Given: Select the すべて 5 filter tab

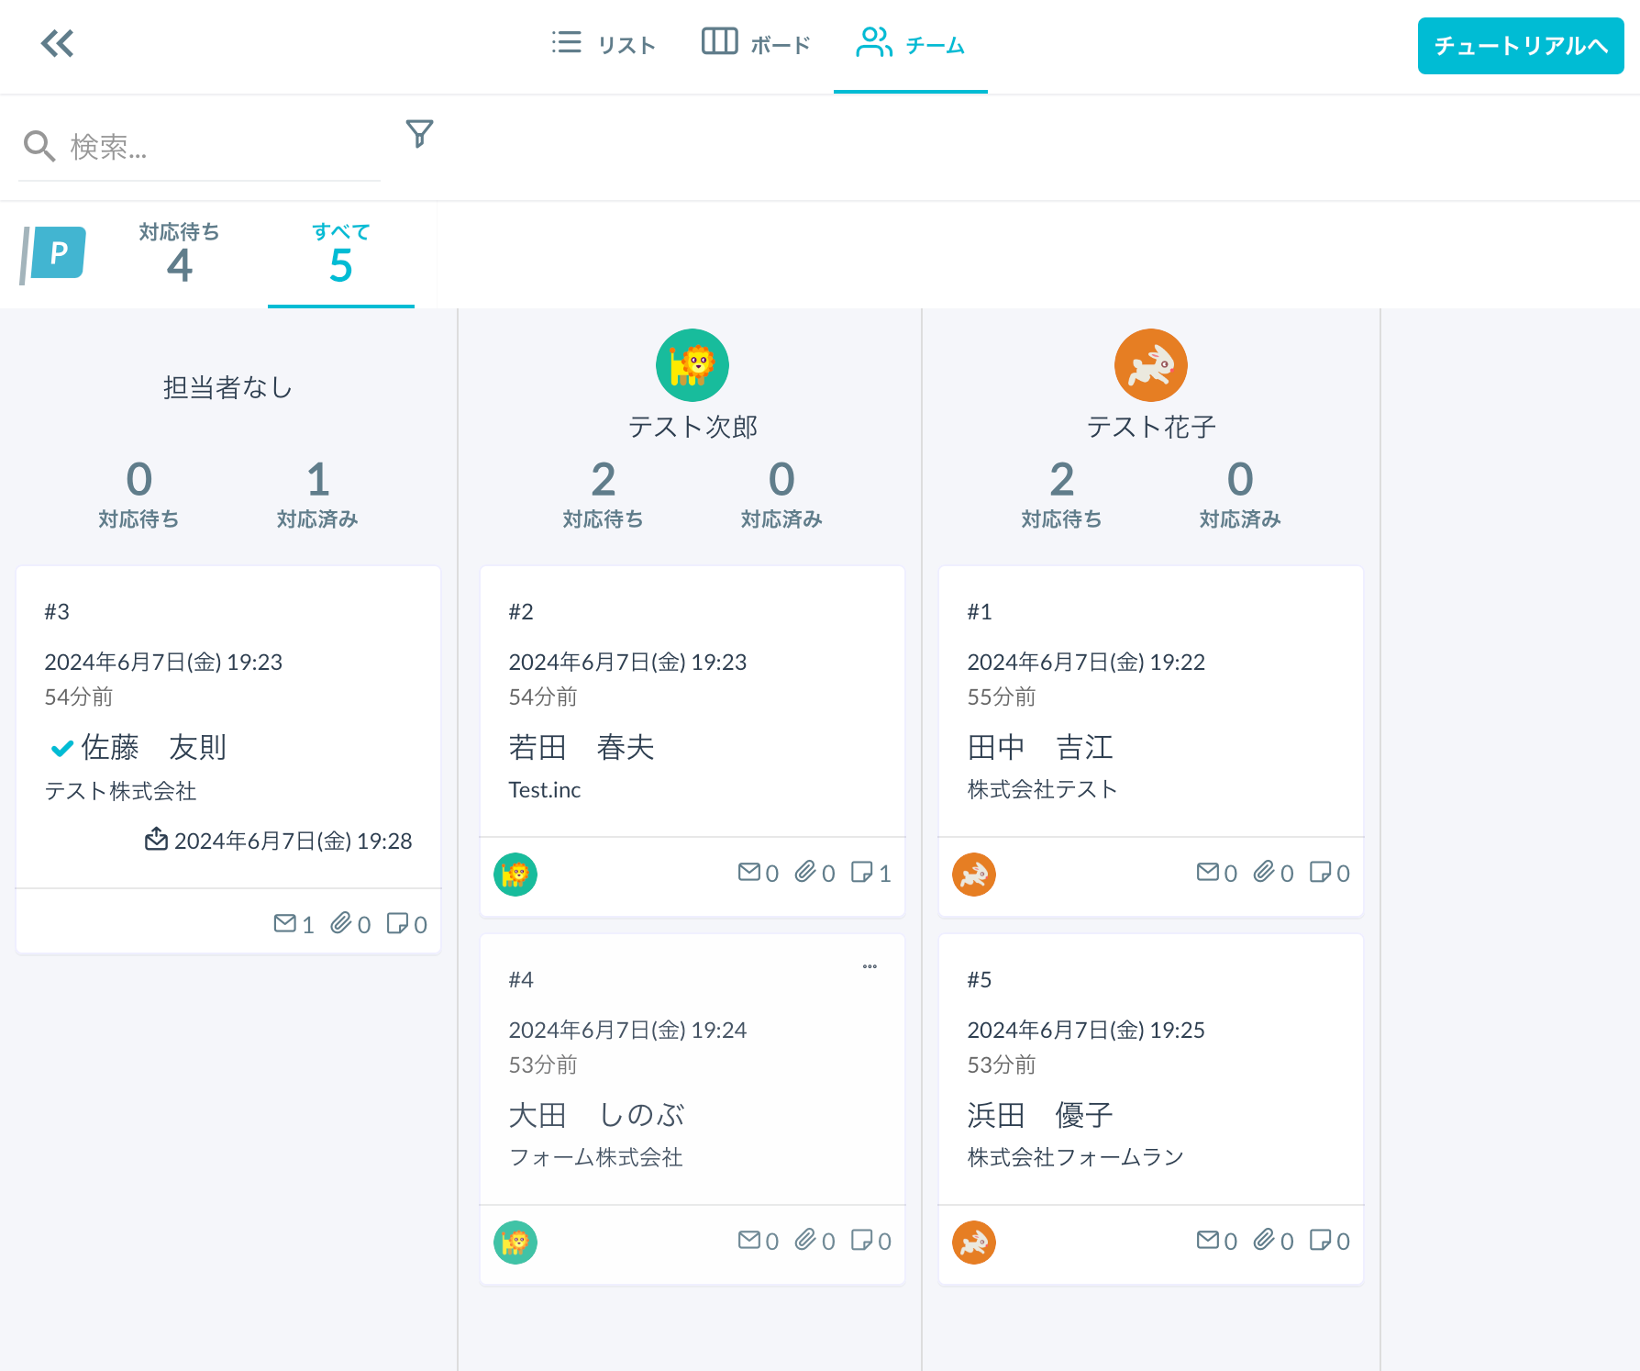Looking at the screenshot, I should tap(340, 254).
